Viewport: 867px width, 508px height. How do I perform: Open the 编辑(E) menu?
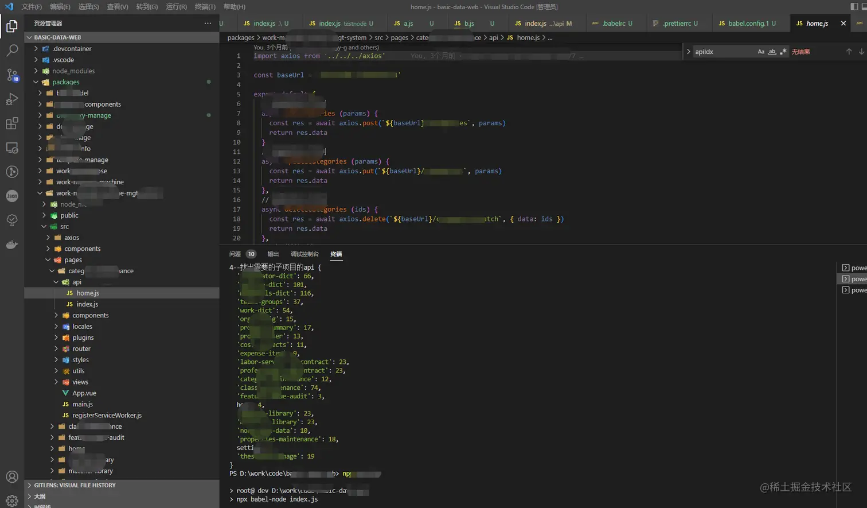tap(60, 7)
